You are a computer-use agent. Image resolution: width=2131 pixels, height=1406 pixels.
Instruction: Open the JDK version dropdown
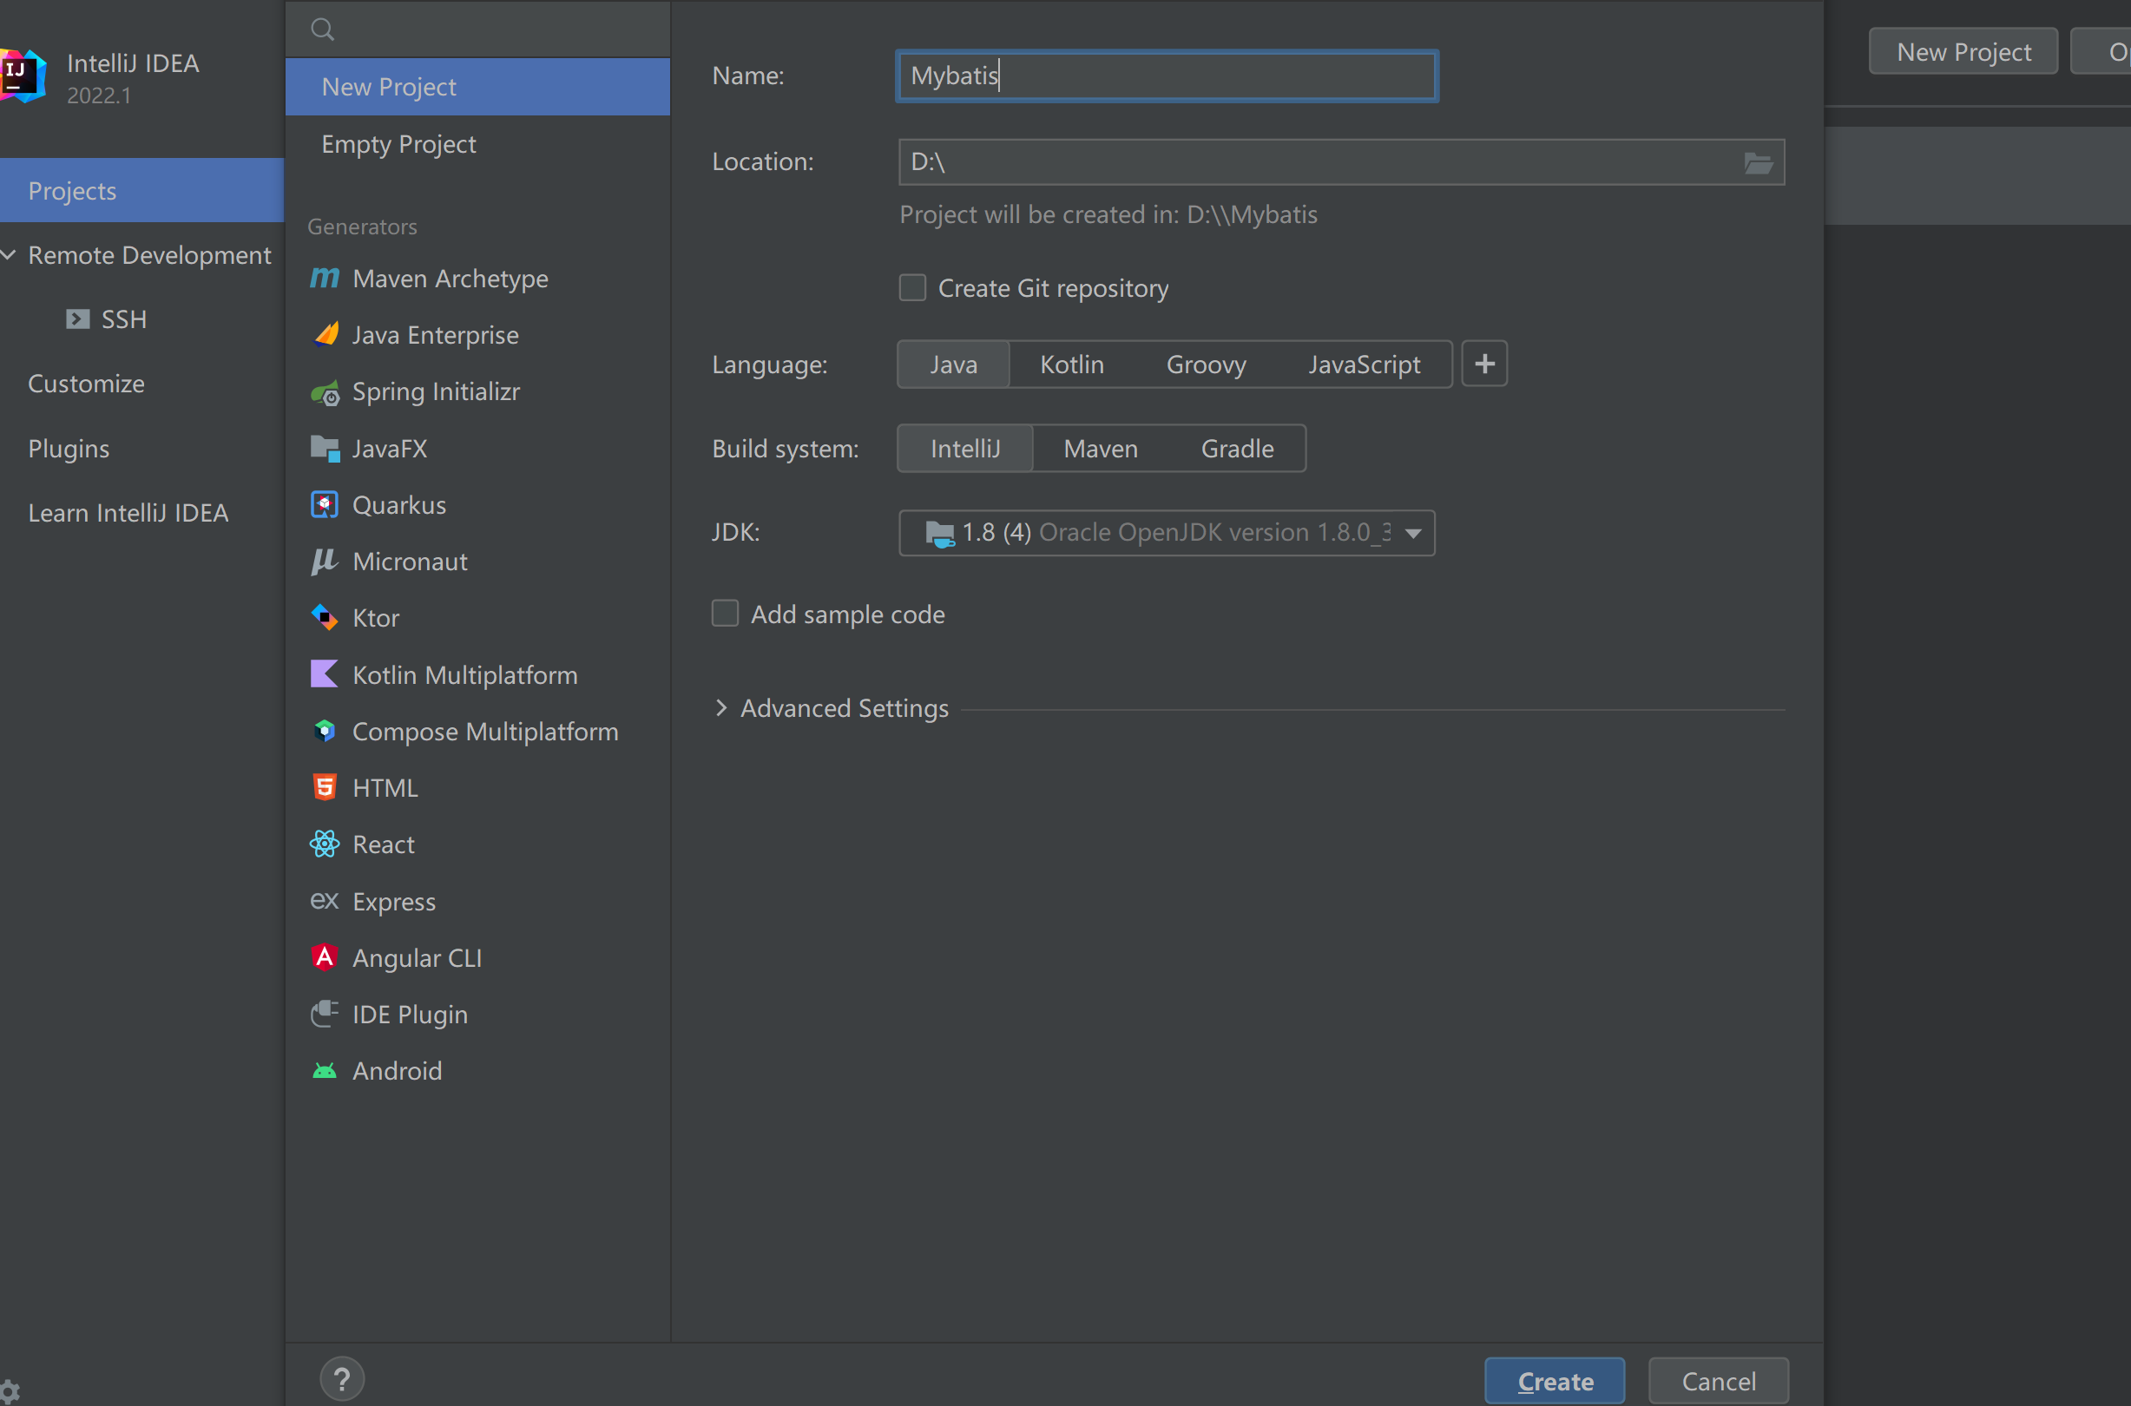click(1412, 534)
